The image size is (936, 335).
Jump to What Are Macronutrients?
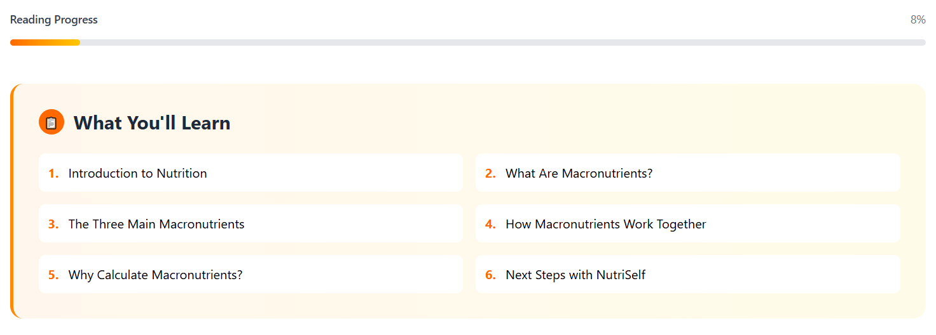(x=579, y=173)
